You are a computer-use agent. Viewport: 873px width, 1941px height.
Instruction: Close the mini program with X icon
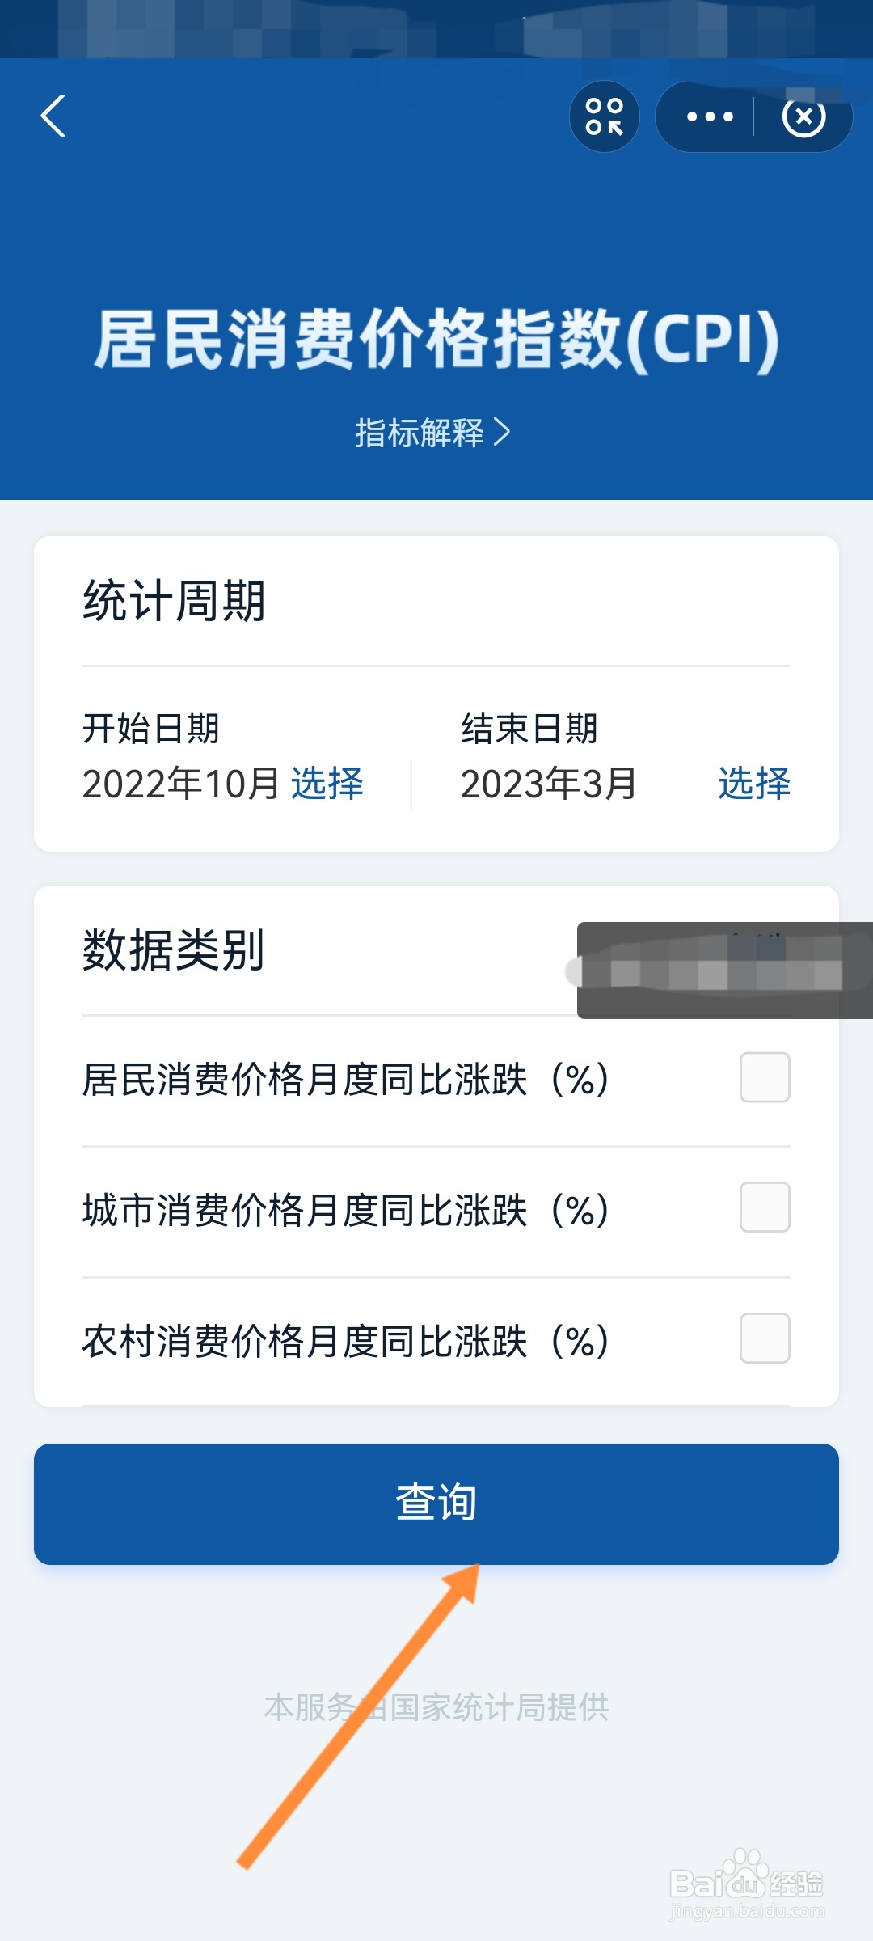coord(804,116)
